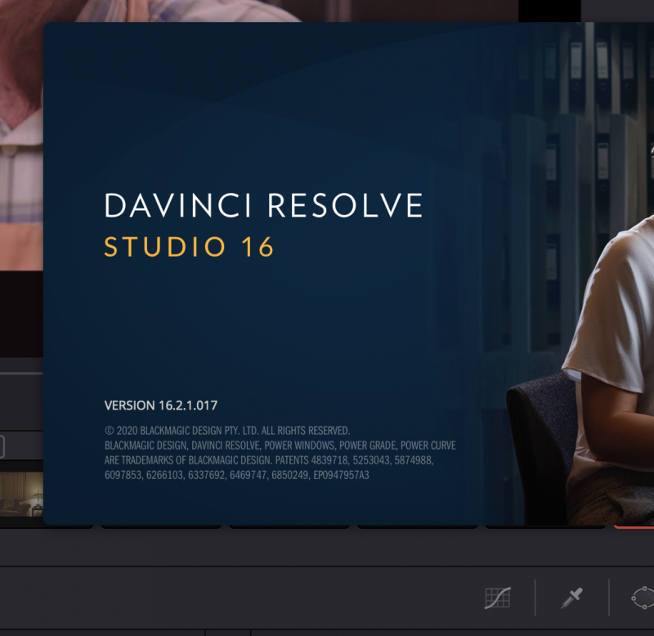
Task: Click the partially hidden button at left edge
Action: (2, 447)
